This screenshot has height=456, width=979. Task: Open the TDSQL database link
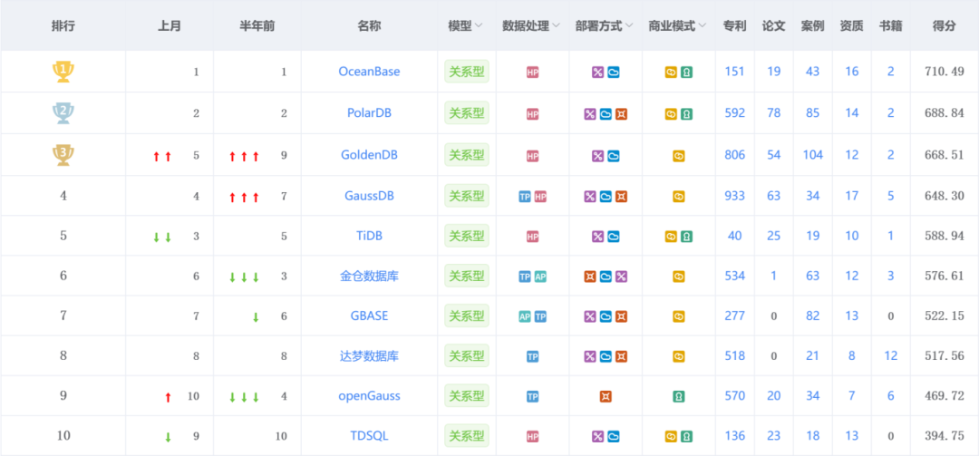[369, 436]
